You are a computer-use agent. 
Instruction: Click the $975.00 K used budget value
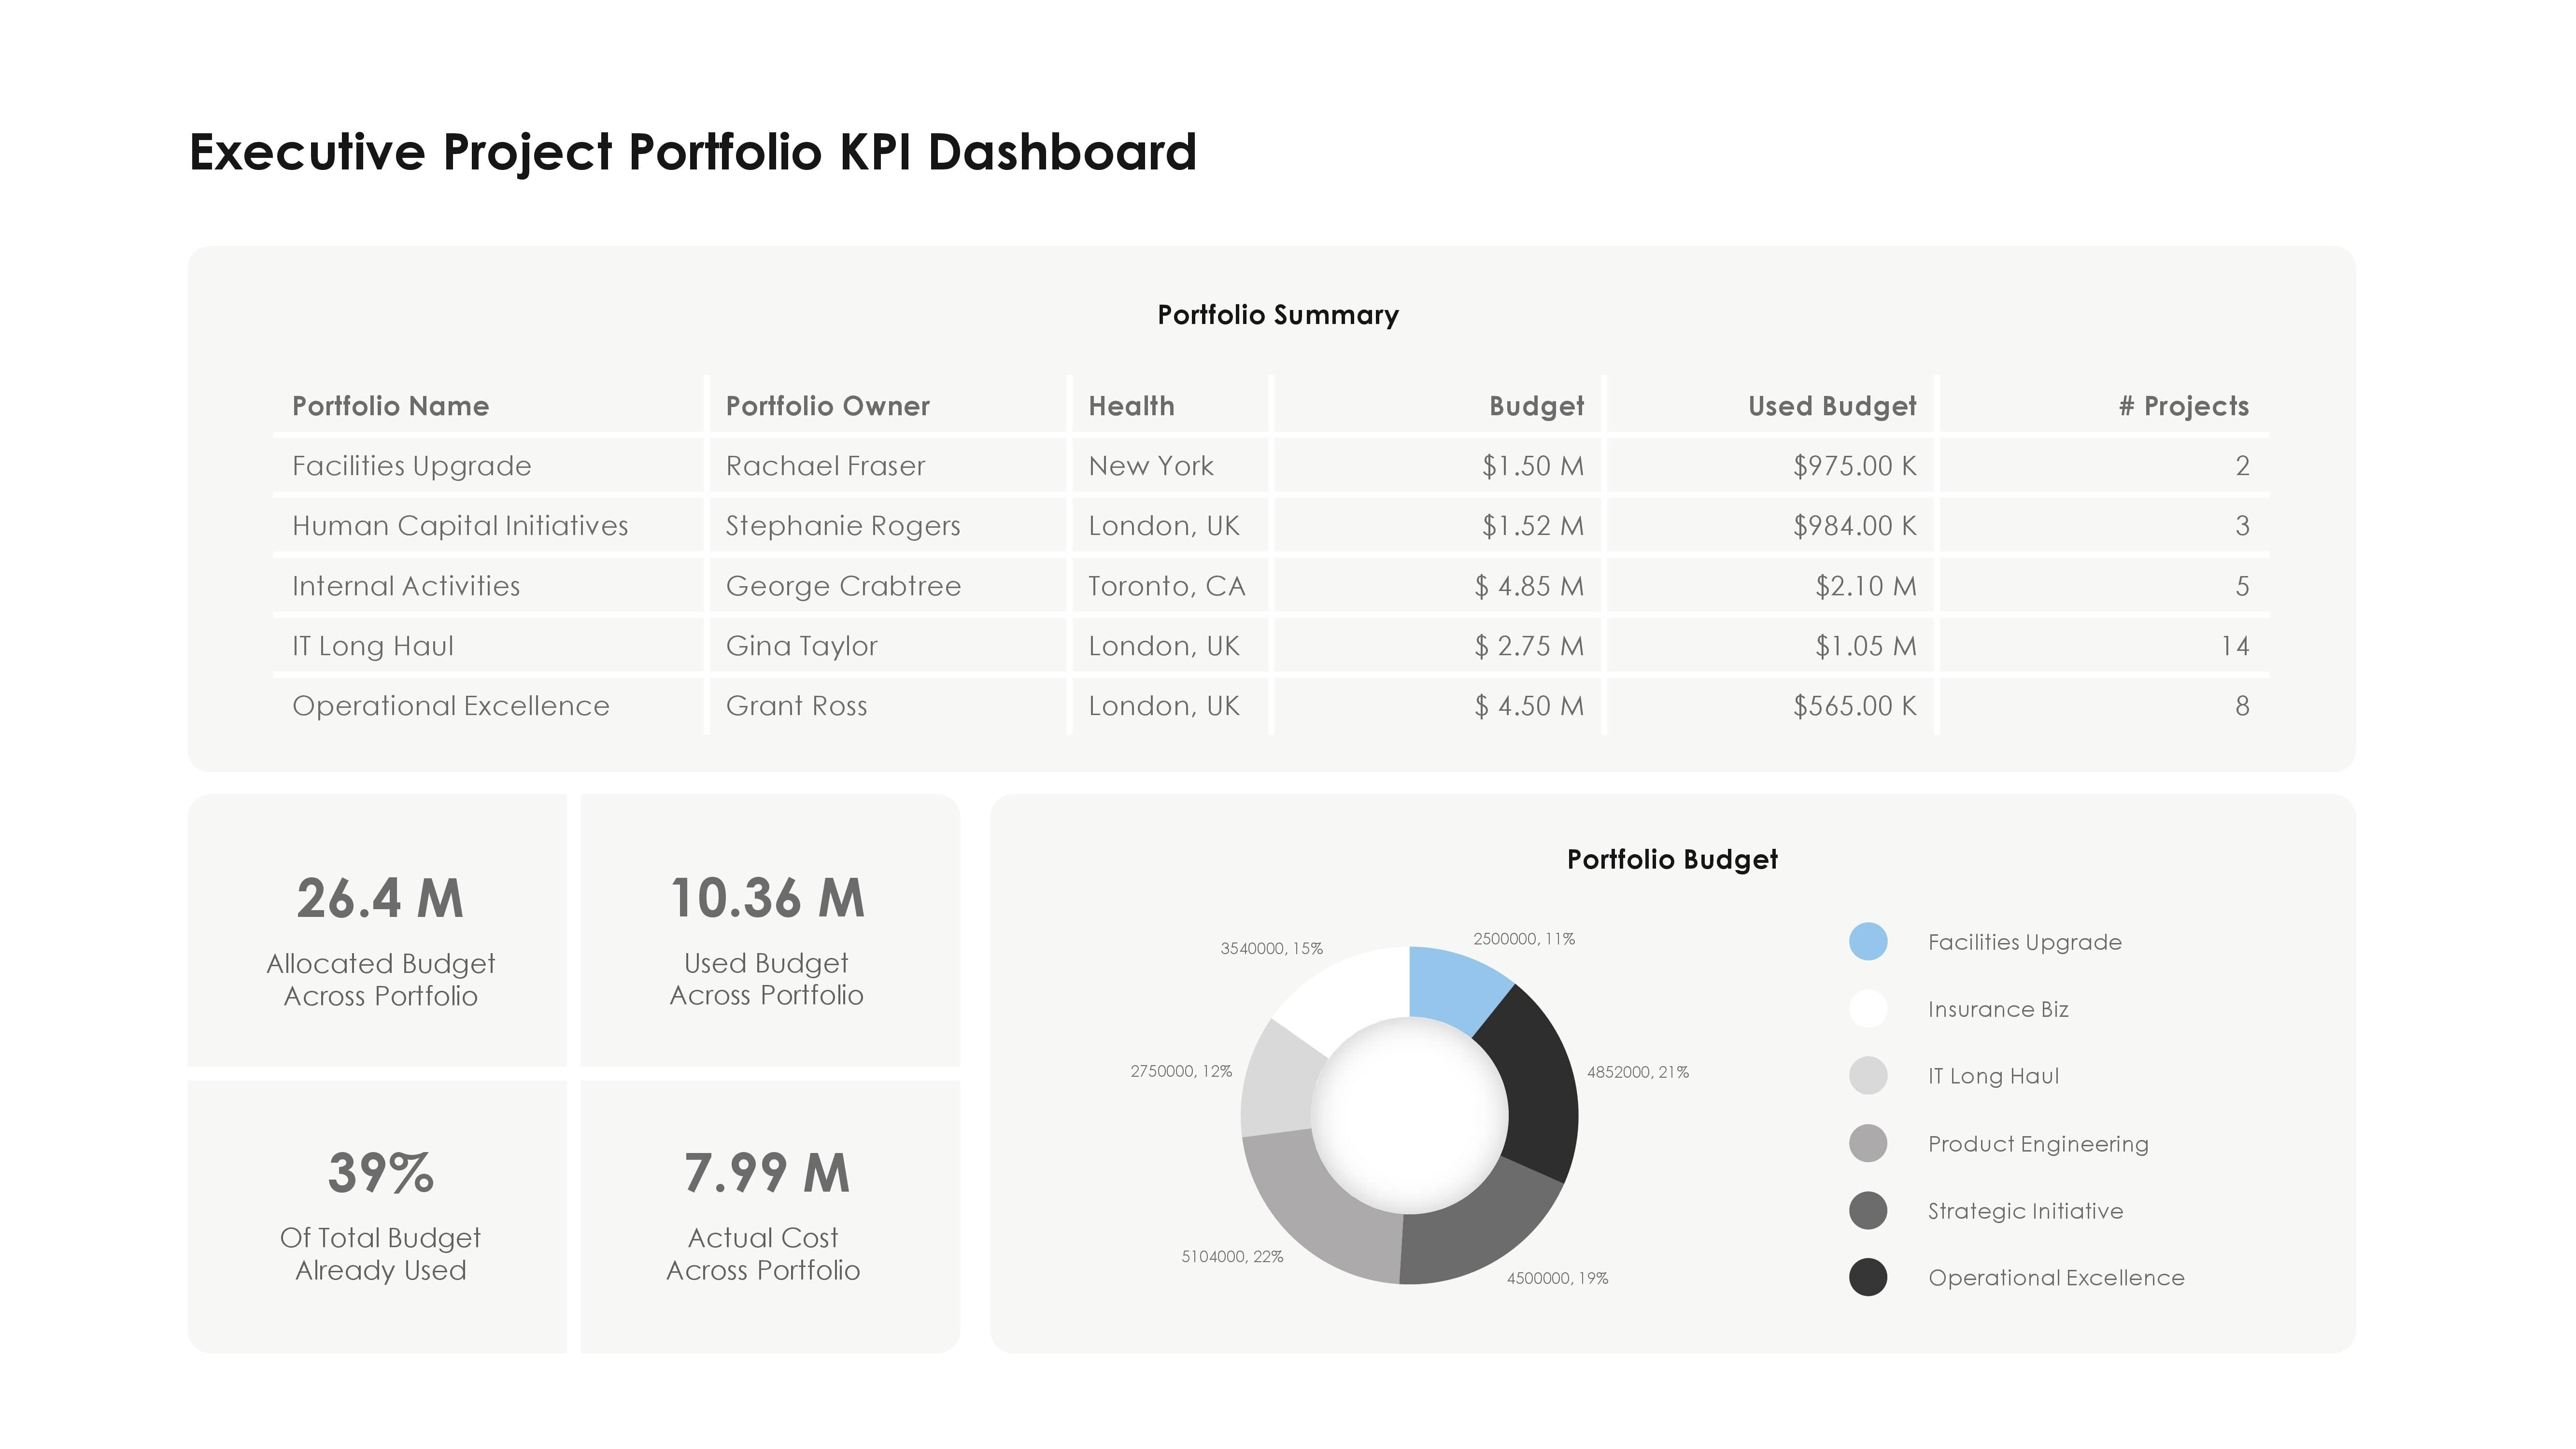click(1855, 466)
